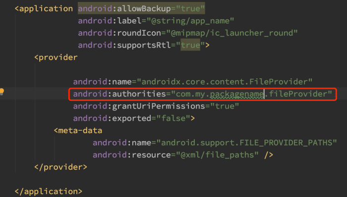Click the android:authorities attribute name

coord(119,94)
